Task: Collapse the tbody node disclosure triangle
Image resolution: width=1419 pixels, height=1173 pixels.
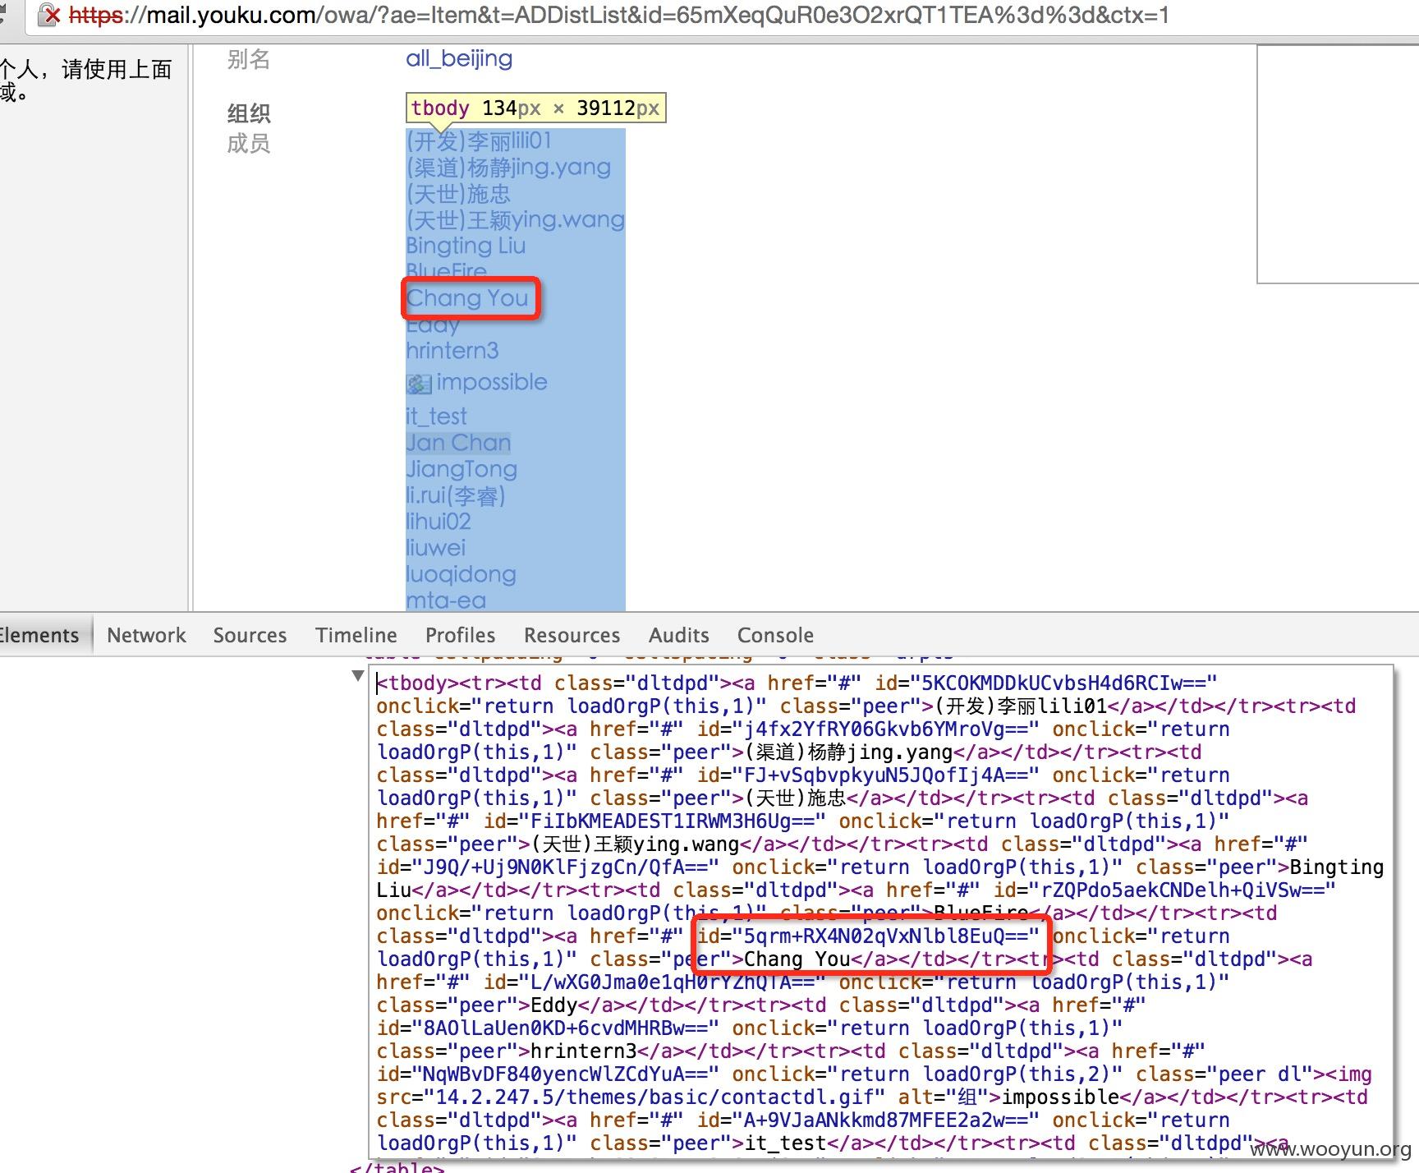Action: tap(357, 676)
